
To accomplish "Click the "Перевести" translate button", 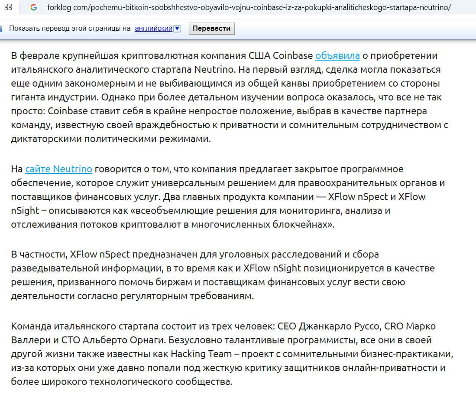I will 212,28.
